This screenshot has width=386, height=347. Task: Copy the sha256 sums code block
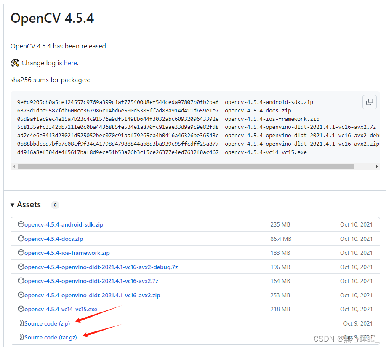point(370,102)
